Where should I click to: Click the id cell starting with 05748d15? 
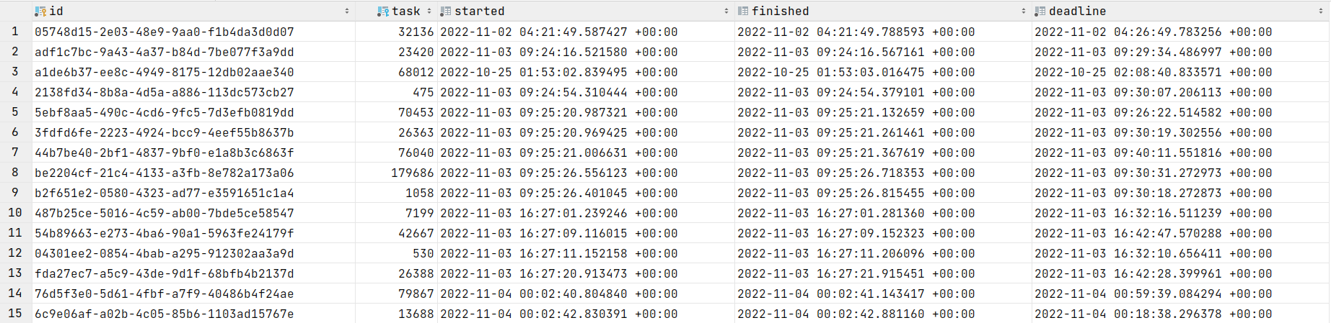[164, 32]
